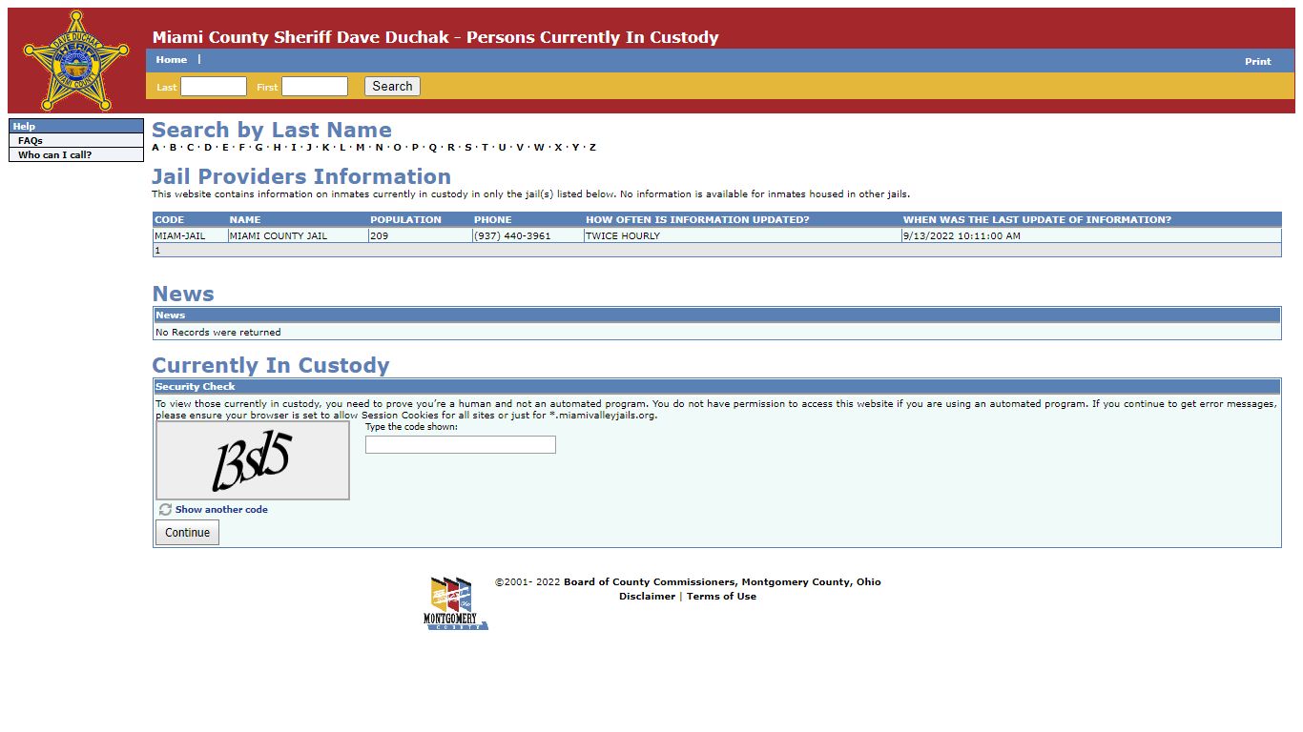Viewport: 1303px width, 732px height.
Task: Open the Terms of Use link
Action: coord(721,597)
